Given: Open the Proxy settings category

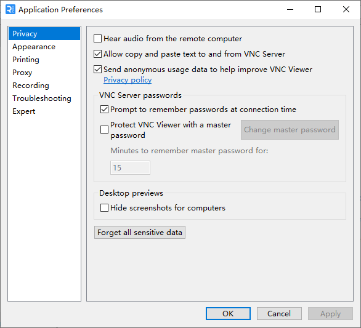Looking at the screenshot, I should [x=44, y=73].
